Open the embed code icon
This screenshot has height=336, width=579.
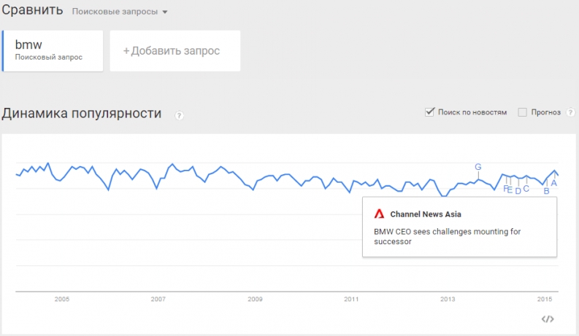pyautogui.click(x=548, y=319)
